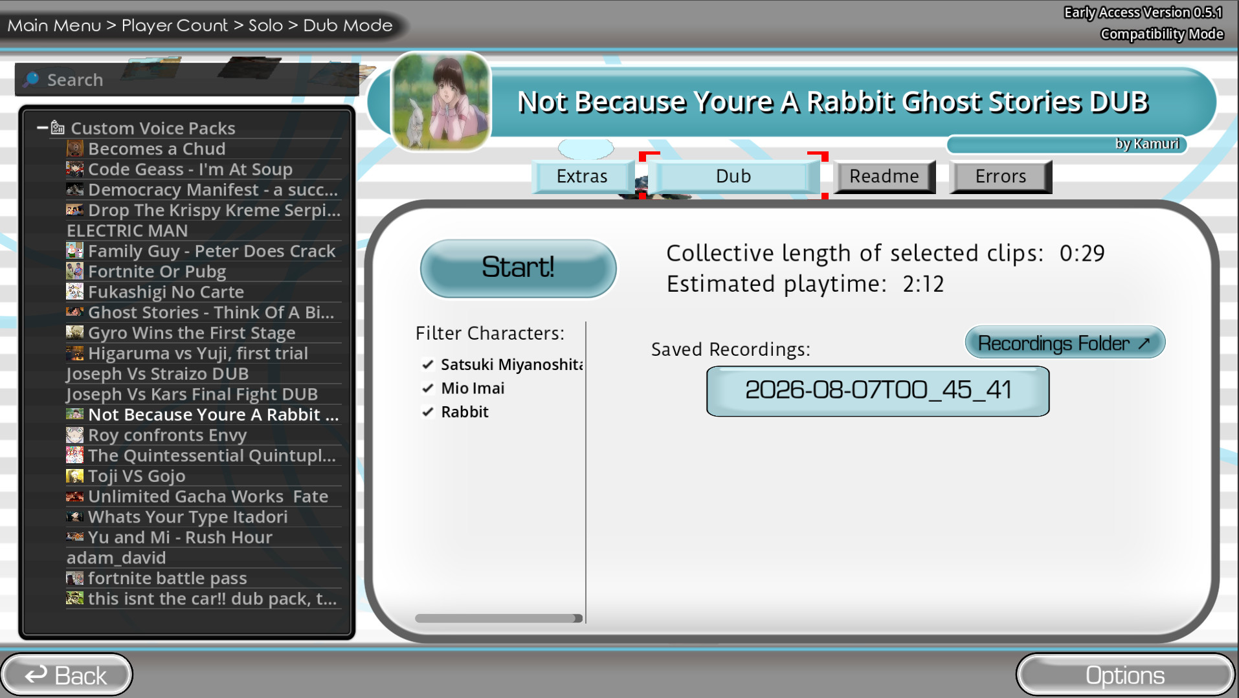1239x698 pixels.
Task: Click the search magnifier icon
Action: point(30,80)
